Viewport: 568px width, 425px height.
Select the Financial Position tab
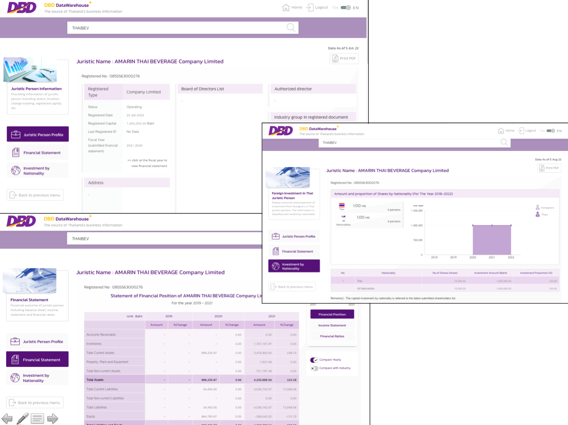click(x=332, y=314)
